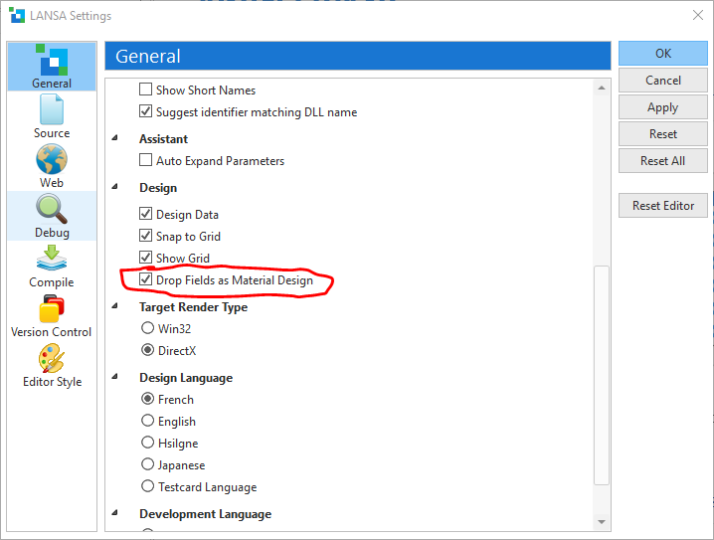Close the LANSA Settings dialog
Viewport: 714px width, 540px height.
[696, 16]
